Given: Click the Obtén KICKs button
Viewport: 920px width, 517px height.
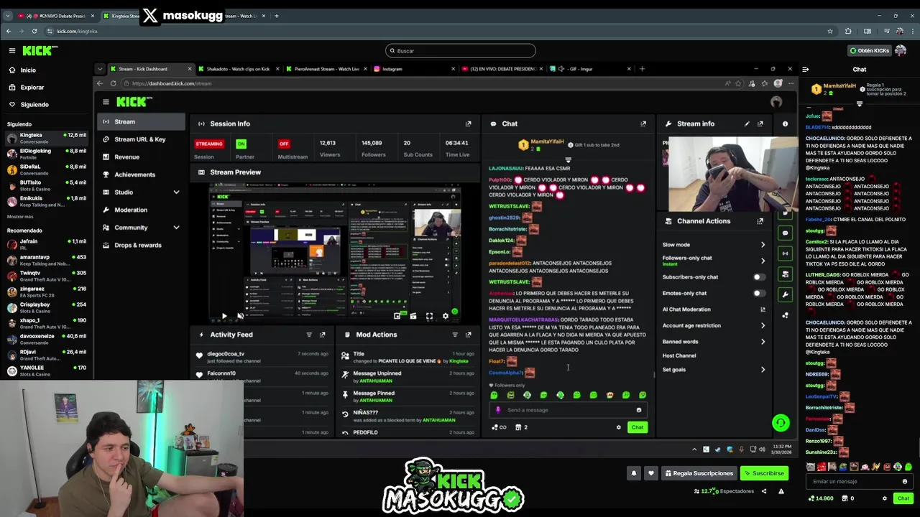Looking at the screenshot, I should tap(869, 51).
